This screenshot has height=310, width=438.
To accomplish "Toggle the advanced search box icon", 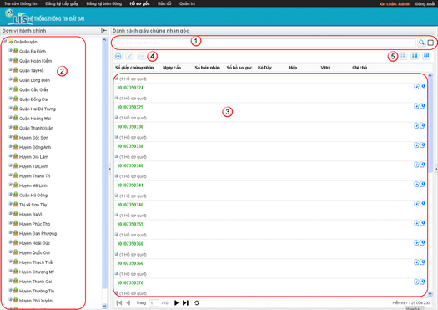I will [x=430, y=43].
